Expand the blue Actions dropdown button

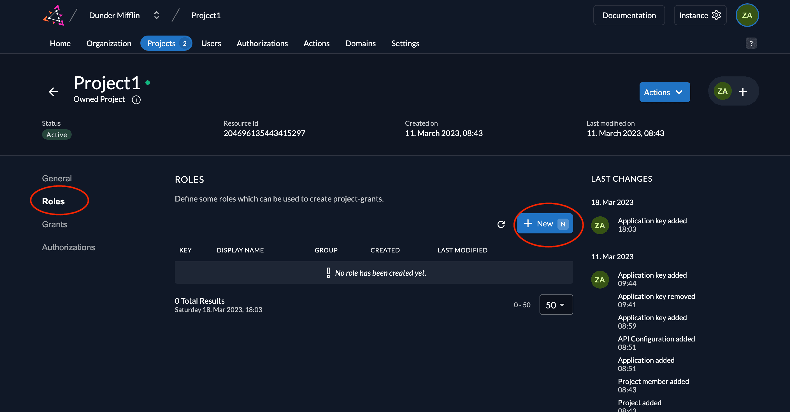[x=664, y=92]
